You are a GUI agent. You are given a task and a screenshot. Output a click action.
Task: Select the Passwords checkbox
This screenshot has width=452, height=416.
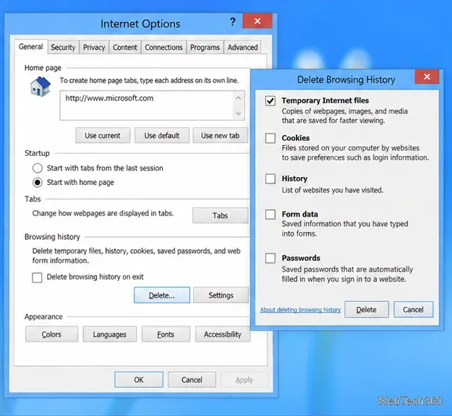(x=270, y=258)
